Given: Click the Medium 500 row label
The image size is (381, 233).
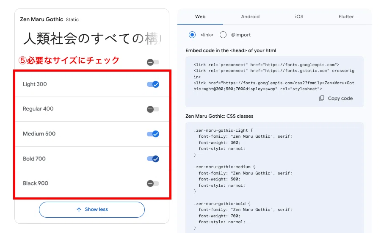Looking at the screenshot, I should 39,133.
